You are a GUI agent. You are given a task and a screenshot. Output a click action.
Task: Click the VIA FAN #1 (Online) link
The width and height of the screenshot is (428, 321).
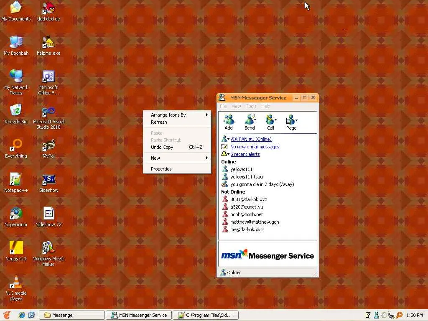251,139
